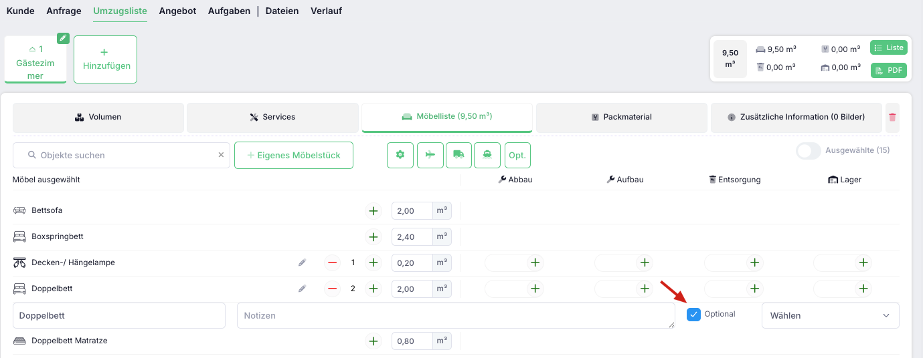Open the settings gear in furniture toolbar
Image resolution: width=923 pixels, height=358 pixels.
pos(400,155)
